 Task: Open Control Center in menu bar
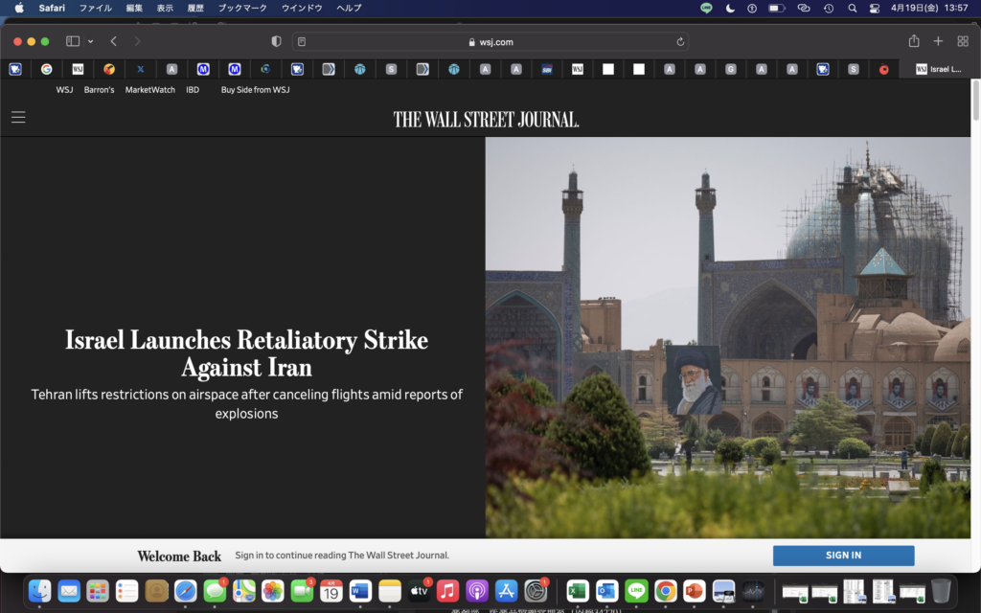tap(874, 8)
